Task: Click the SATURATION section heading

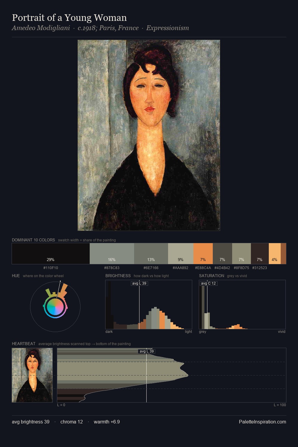Action: [212, 276]
